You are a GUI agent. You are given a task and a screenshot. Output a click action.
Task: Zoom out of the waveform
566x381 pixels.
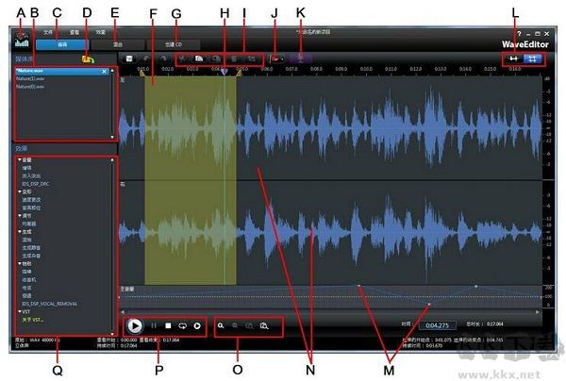coord(235,325)
